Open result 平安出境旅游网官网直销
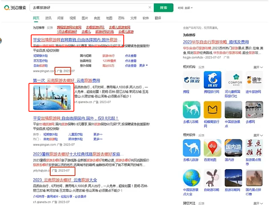Screen dimensions: 276x205 (77, 40)
